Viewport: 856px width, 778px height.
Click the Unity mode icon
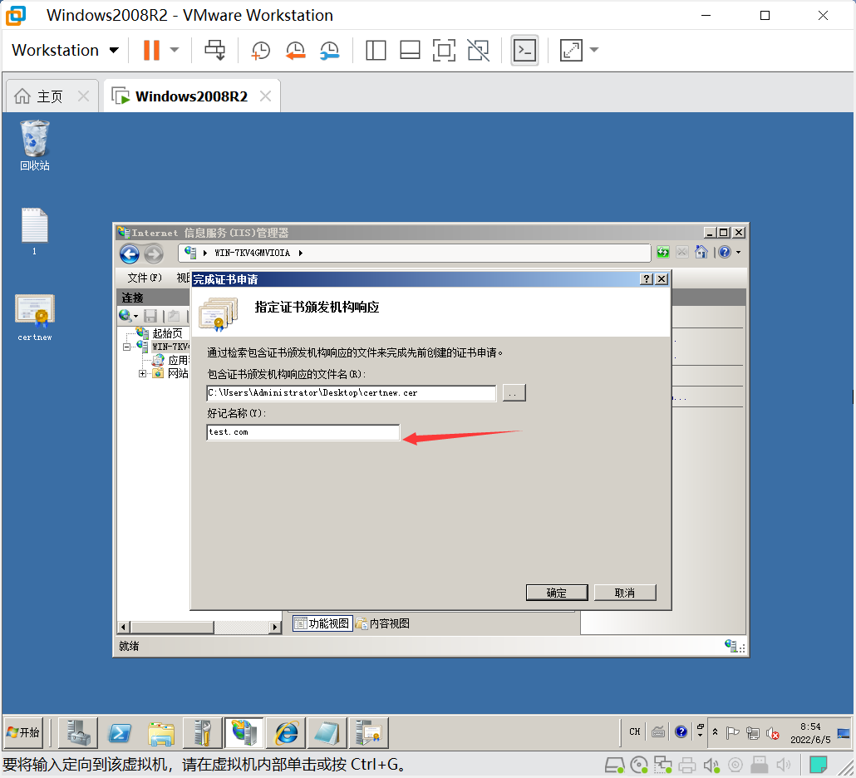(x=478, y=50)
